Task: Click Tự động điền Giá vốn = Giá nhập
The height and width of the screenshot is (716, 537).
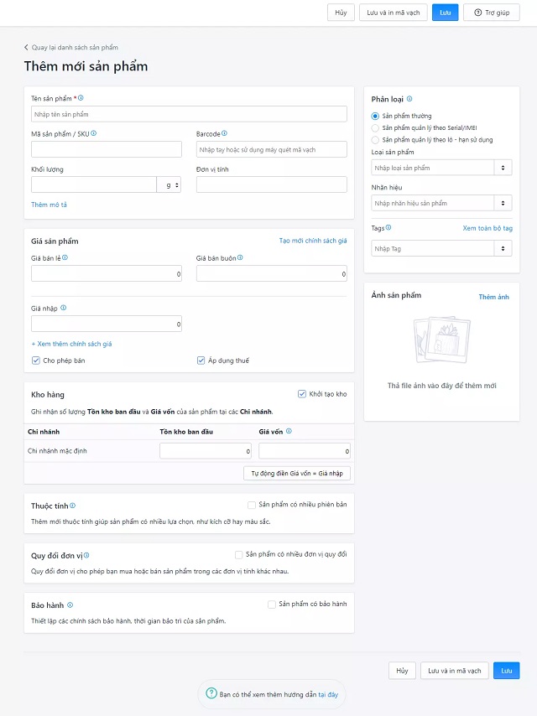Action: click(x=297, y=473)
